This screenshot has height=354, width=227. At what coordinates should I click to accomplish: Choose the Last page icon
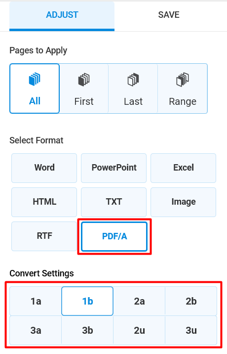click(133, 80)
